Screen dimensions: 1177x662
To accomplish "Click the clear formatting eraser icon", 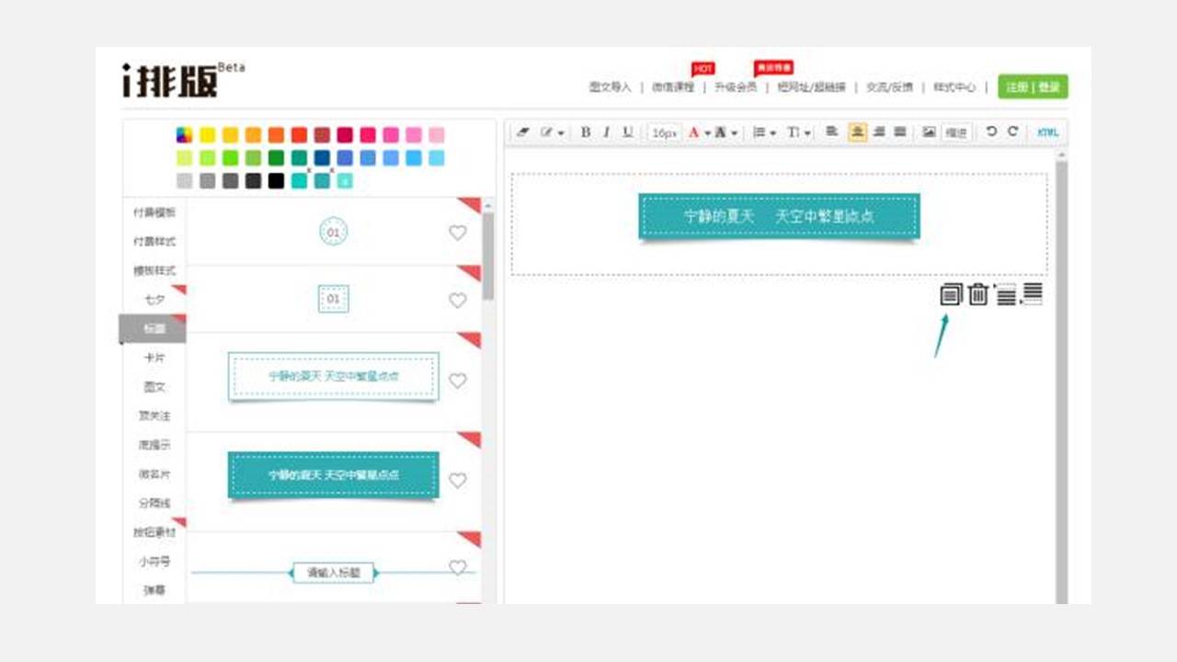I will click(x=523, y=132).
